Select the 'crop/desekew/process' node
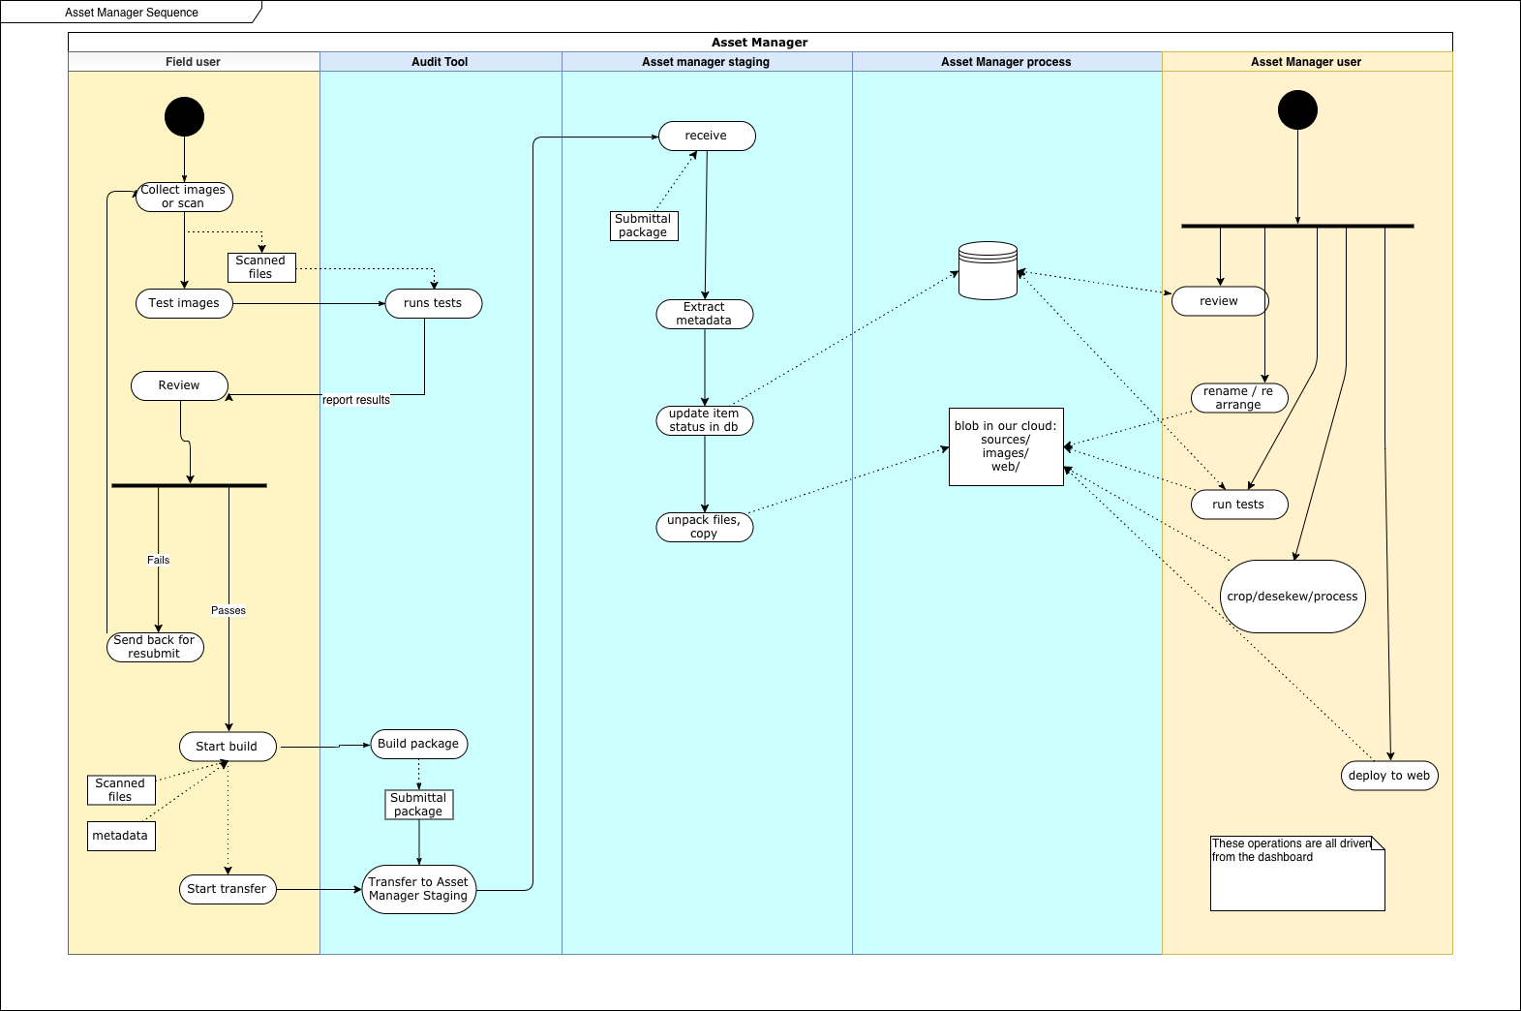Image resolution: width=1521 pixels, height=1011 pixels. click(1293, 597)
